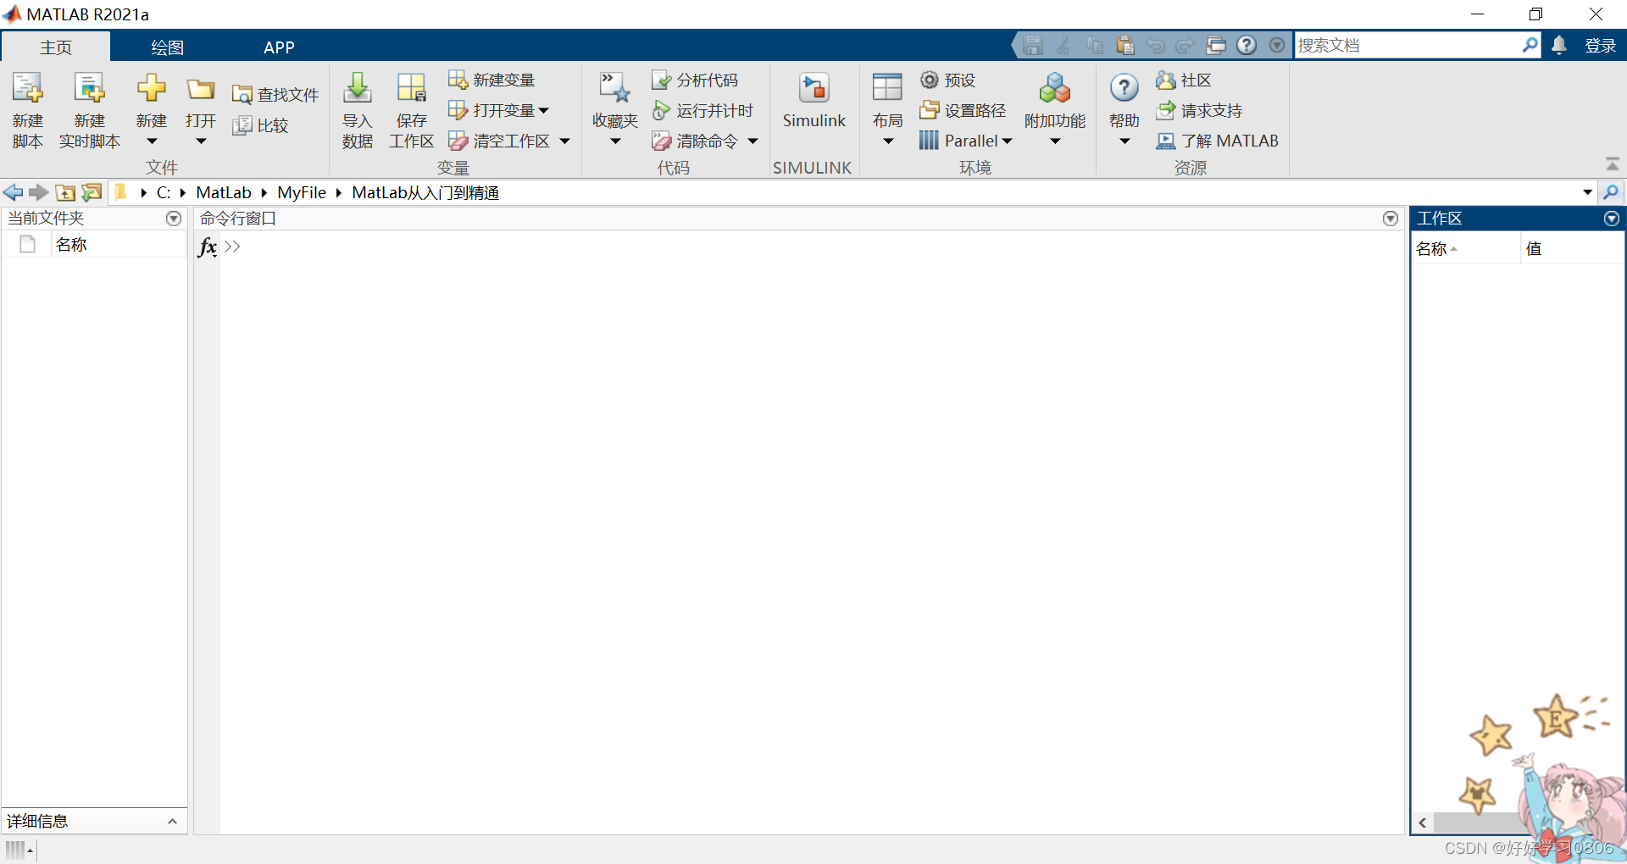Open Preferences (预设) gear icon

[x=930, y=80]
